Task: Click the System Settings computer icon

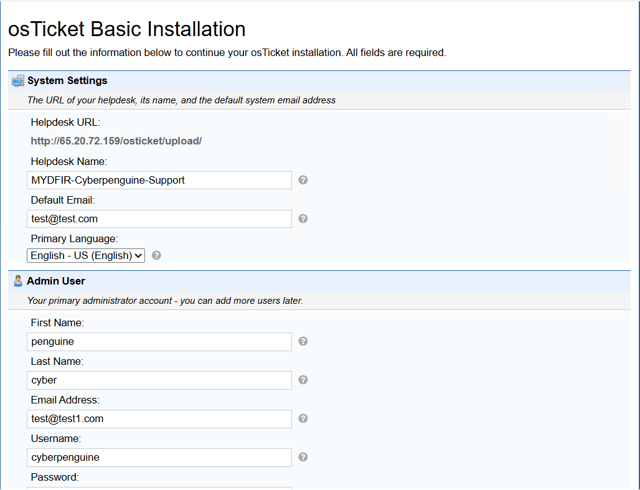Action: [18, 81]
